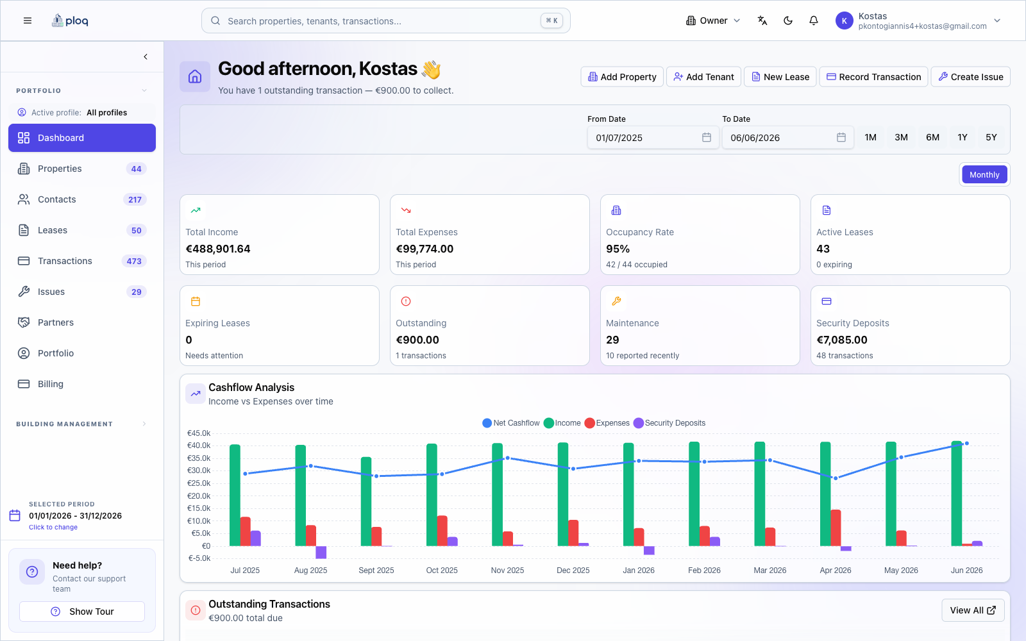Click the '42 / 44 occupied' text

click(637, 265)
